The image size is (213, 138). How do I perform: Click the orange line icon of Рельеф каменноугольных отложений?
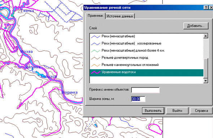[x=96, y=65]
